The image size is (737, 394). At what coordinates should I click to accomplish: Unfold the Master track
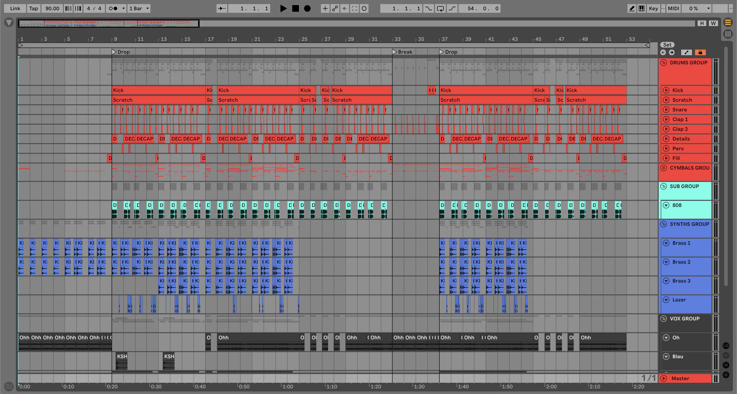664,378
